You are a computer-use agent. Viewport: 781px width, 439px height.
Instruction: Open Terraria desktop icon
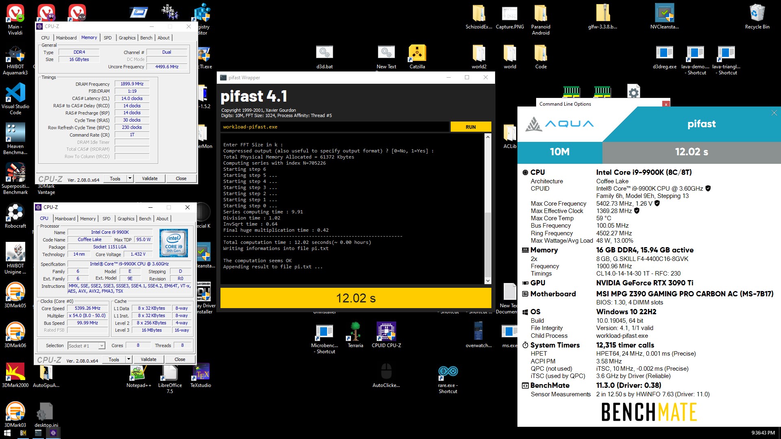[x=355, y=335]
